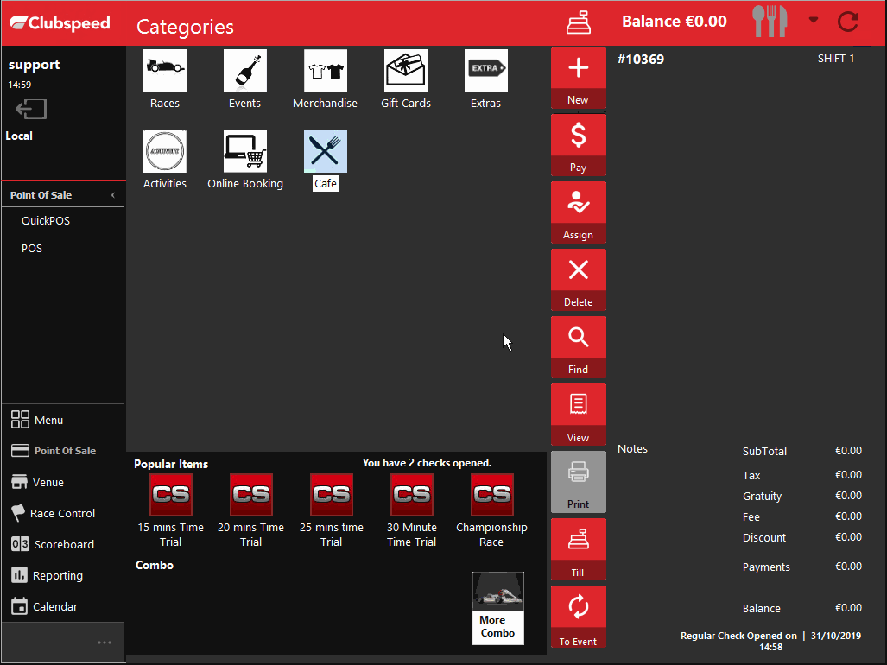Open the Activities category

click(x=165, y=160)
